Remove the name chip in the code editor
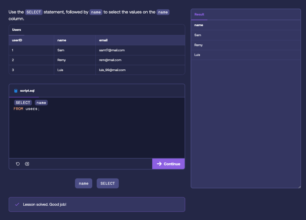The width and height of the screenshot is (306, 220). 41,103
